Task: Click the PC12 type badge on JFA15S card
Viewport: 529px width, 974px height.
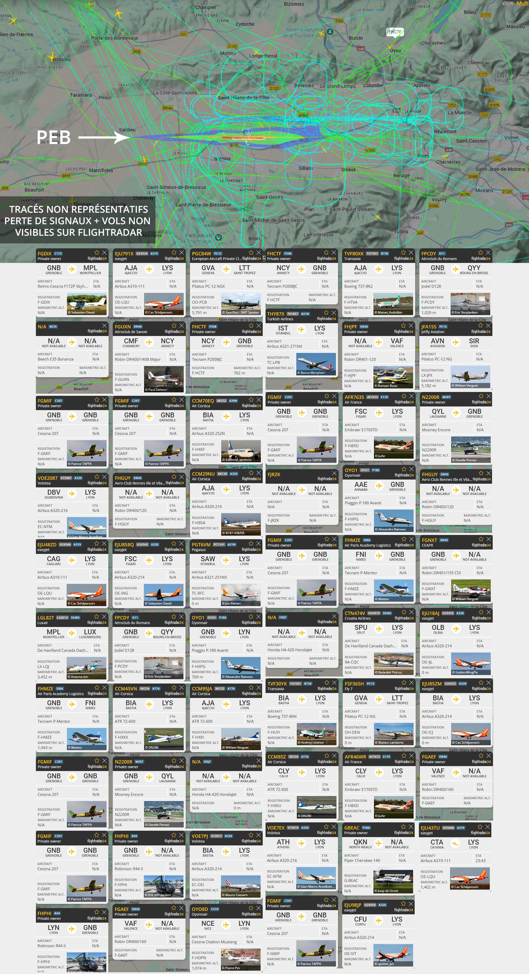Action: coord(443,327)
